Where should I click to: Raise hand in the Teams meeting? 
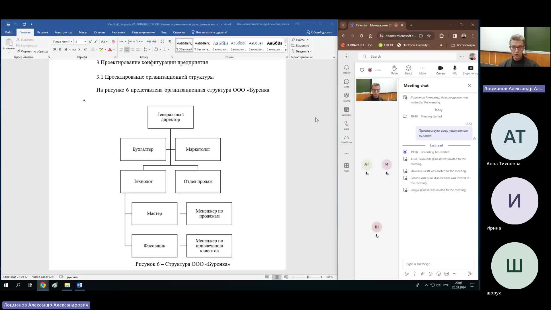pos(394,70)
